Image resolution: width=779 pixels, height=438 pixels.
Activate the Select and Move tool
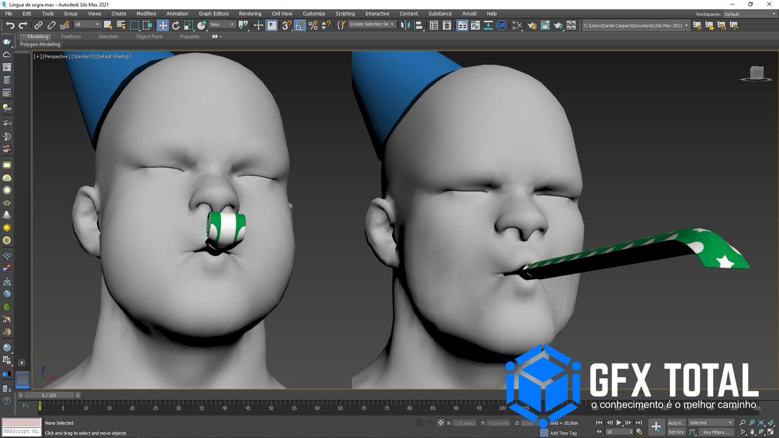pos(162,25)
